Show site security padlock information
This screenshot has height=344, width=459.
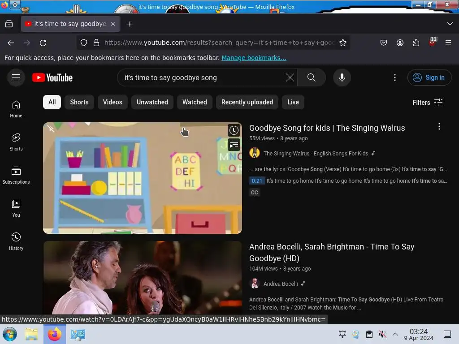tap(96, 43)
